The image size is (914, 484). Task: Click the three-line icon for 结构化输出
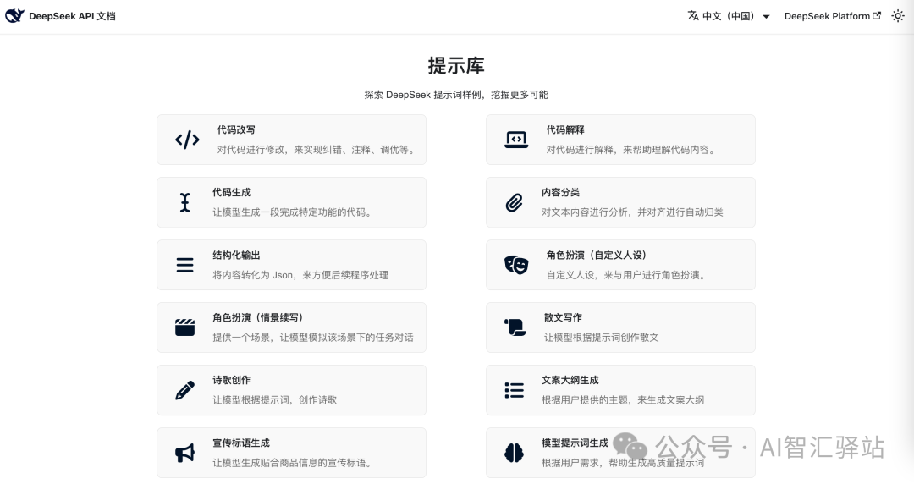tap(184, 265)
